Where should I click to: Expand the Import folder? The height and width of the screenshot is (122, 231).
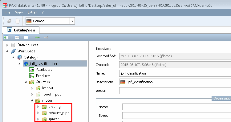point(32,88)
